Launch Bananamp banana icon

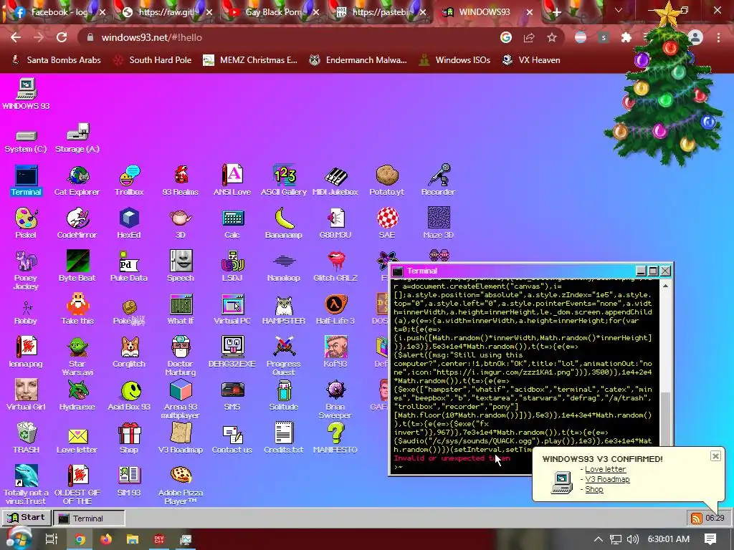tap(284, 223)
